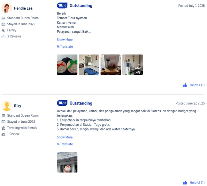The image size is (207, 186).
Task: Click 'Memuaskan' review line
Action: 65,27
